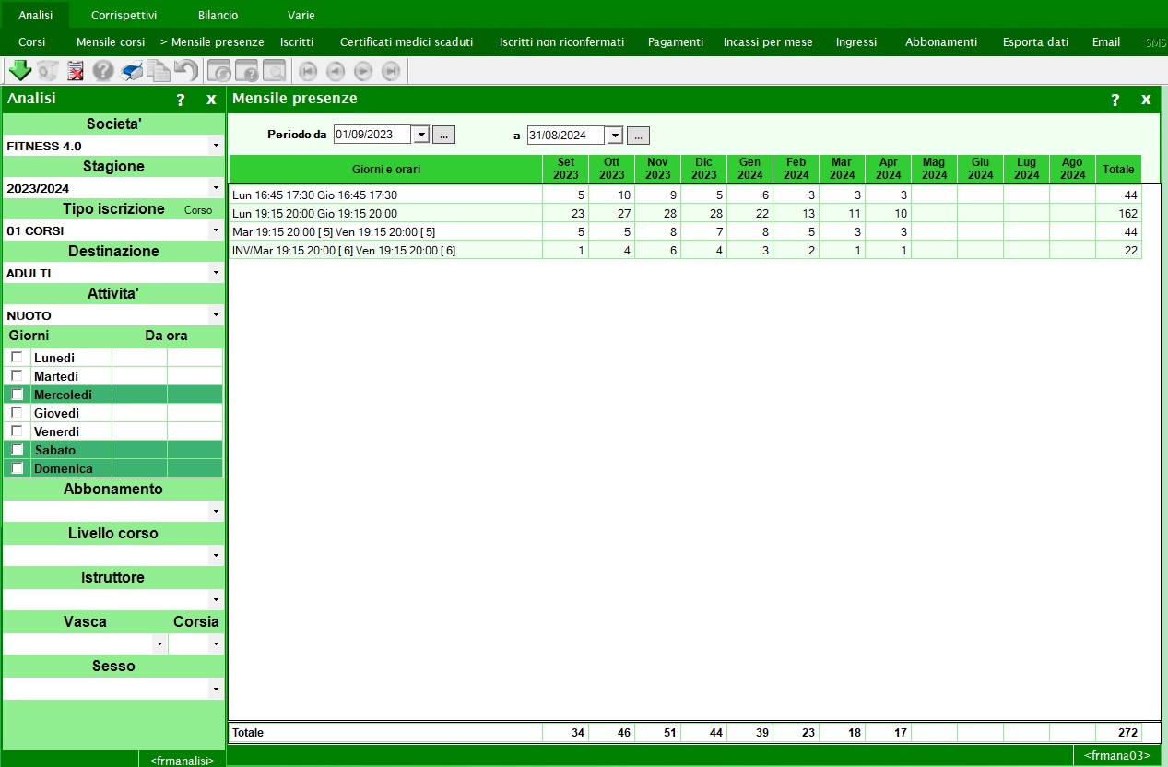Viewport: 1168px width, 767px height.
Task: Click the ellipsis button next to 31/08/2024
Action: [x=638, y=136]
